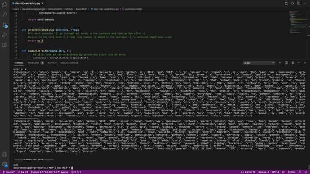Screen dimensions: 310x174
Task: Switch to the TERMINAL panel tab
Action: [18, 63]
